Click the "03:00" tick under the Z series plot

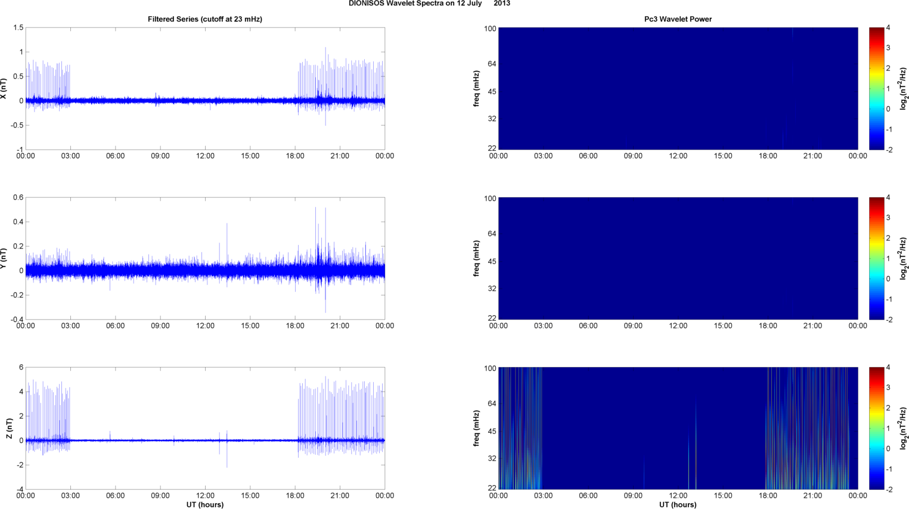pos(70,496)
